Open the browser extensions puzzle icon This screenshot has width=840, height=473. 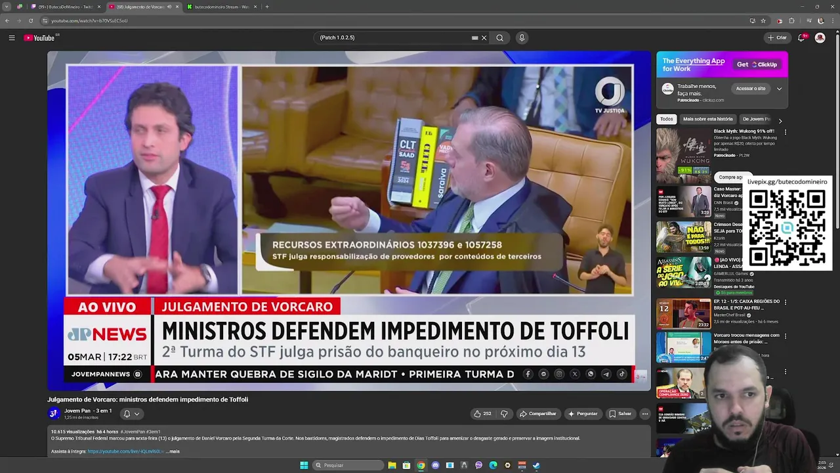pyautogui.click(x=791, y=20)
